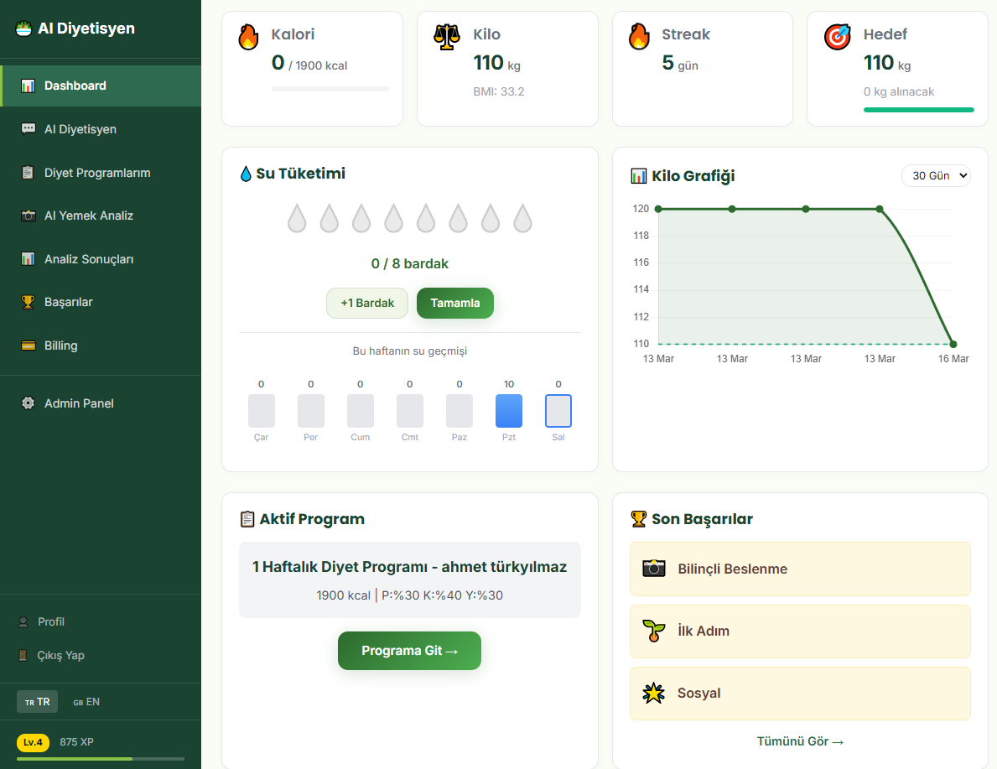Click the 16 Mar data point on chart
Viewport: 997px width, 769px height.
point(953,344)
